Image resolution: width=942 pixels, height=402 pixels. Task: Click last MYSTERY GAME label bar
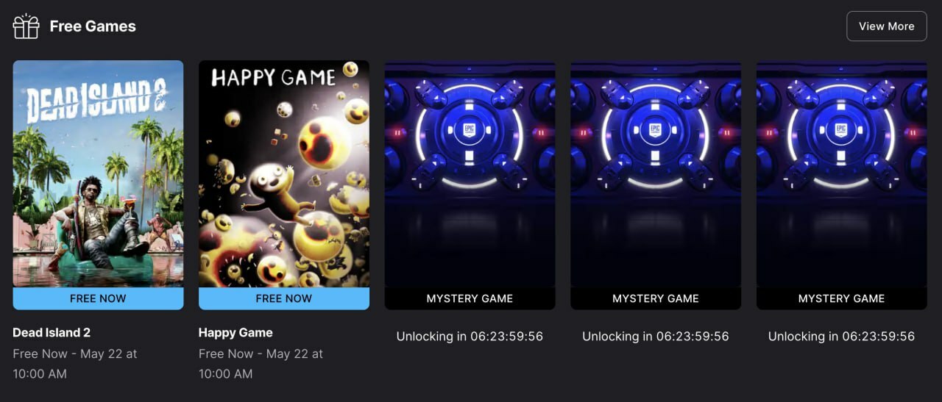[x=842, y=298]
